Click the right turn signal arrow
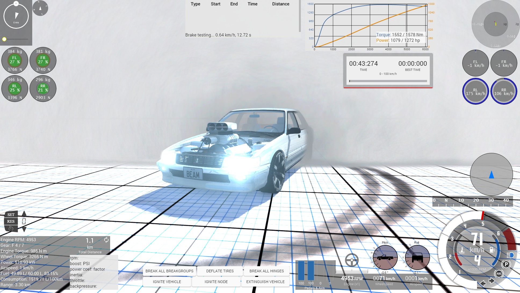 click(x=492, y=281)
